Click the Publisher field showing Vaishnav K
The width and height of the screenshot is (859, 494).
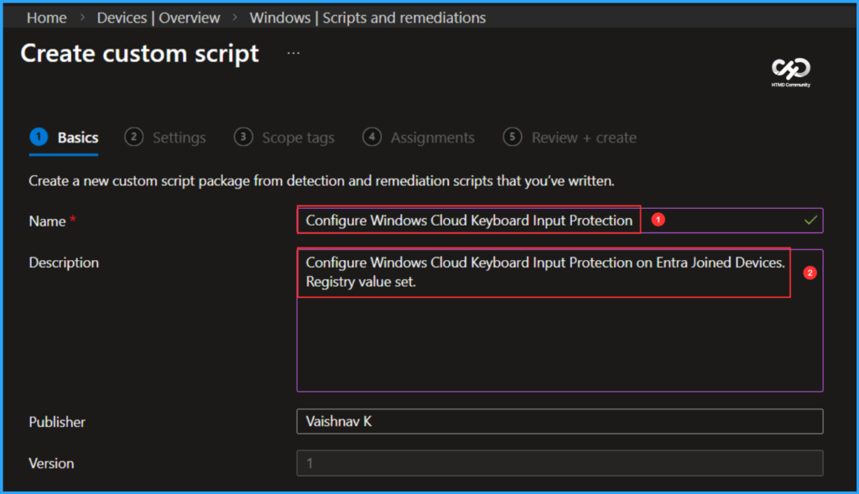pos(560,421)
